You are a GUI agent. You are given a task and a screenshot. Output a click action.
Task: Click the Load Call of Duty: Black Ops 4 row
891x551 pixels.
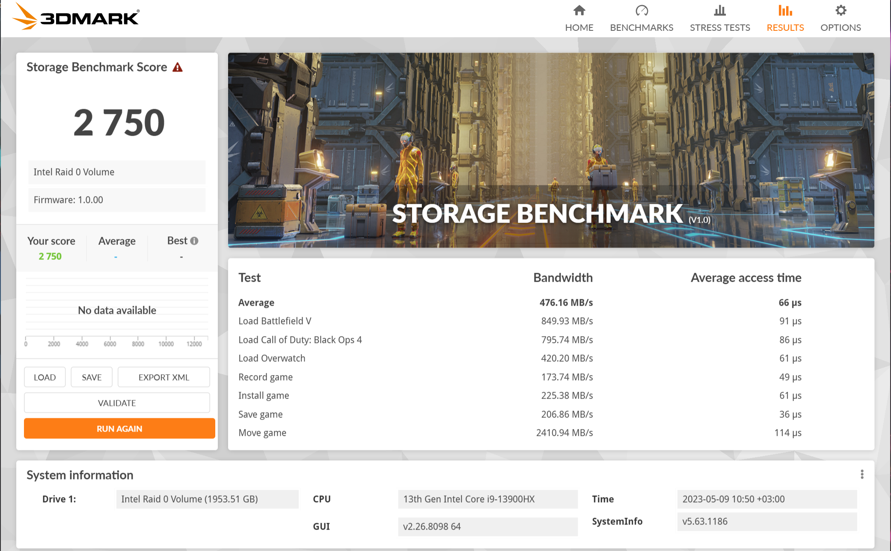click(x=300, y=340)
